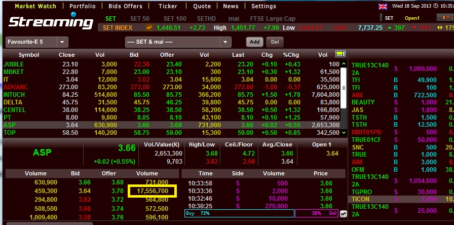Click the SET INDEX label
This screenshot has height=225, width=454.
[x=118, y=28]
